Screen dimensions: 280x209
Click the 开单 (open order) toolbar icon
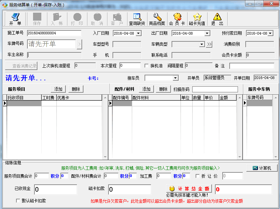click(x=15, y=19)
